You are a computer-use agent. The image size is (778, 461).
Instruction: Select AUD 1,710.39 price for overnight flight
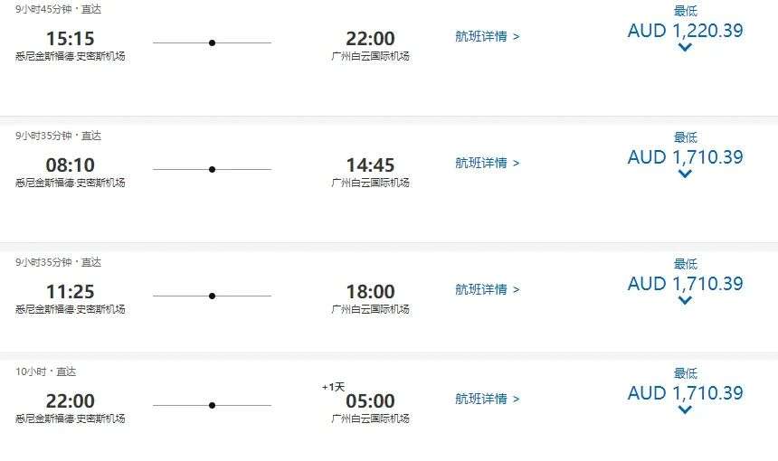[685, 393]
